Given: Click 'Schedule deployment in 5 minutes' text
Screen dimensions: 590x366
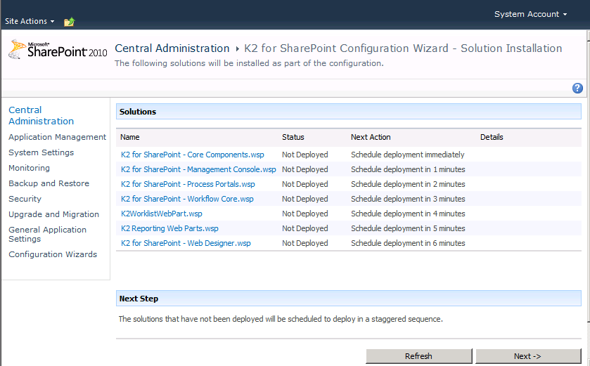Looking at the screenshot, I should coord(408,228).
